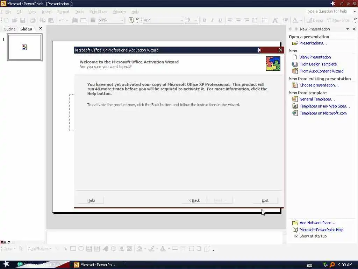
Task: Click the Undo toolbar icon
Action: click(x=61, y=20)
